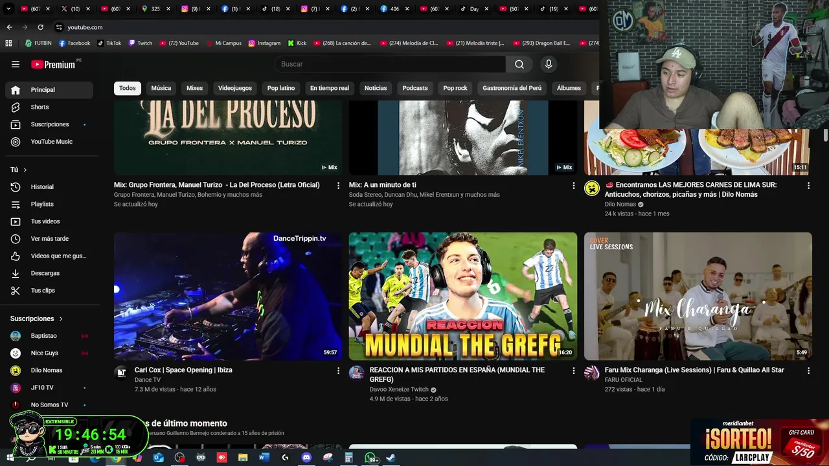Open Descargas in sidebar
This screenshot has width=829, height=466.
pos(49,273)
